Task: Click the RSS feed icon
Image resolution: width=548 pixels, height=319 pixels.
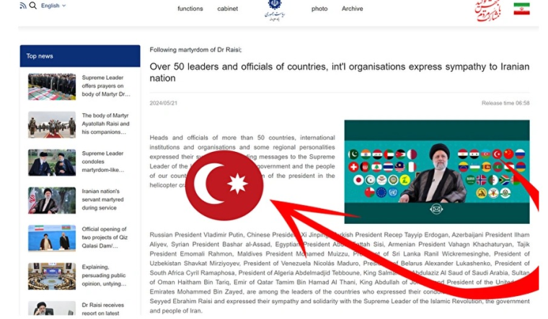Action: [23, 6]
